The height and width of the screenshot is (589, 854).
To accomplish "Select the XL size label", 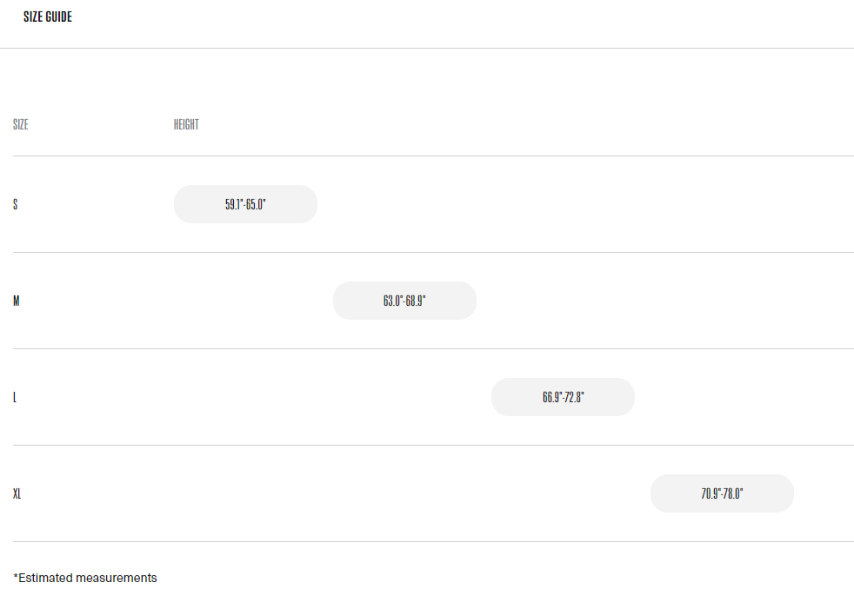I will click(x=17, y=494).
